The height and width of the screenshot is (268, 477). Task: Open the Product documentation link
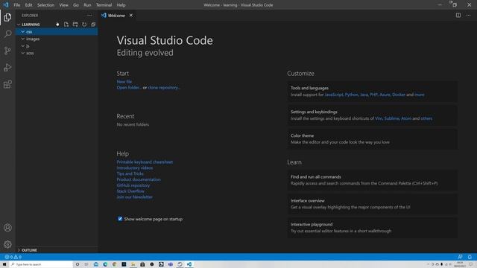139,179
